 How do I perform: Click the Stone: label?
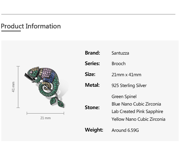(92, 108)
